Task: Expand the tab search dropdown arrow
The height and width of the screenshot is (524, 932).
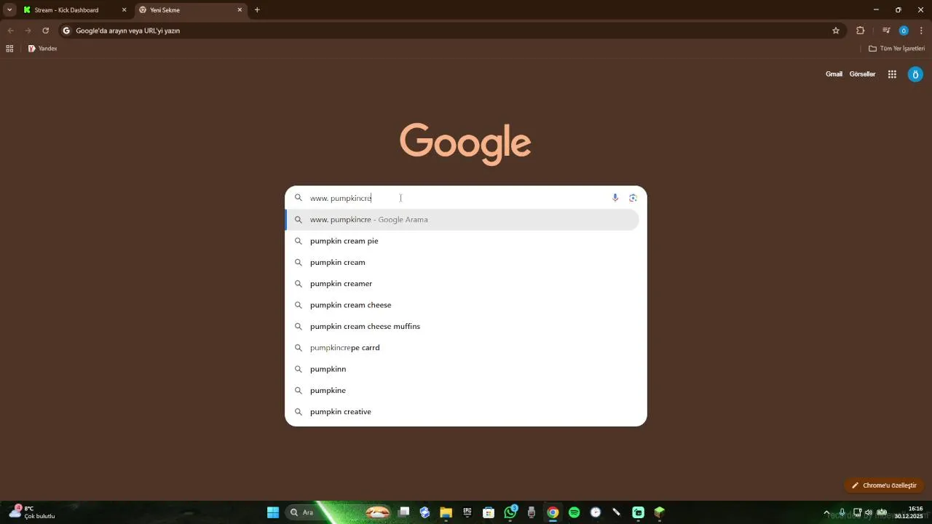Action: click(x=9, y=10)
